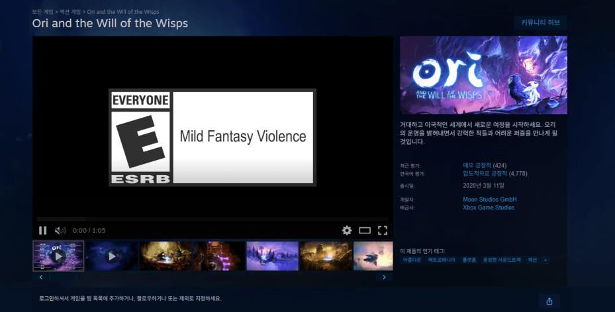Show next thumbnails with right arrow

[x=384, y=277]
